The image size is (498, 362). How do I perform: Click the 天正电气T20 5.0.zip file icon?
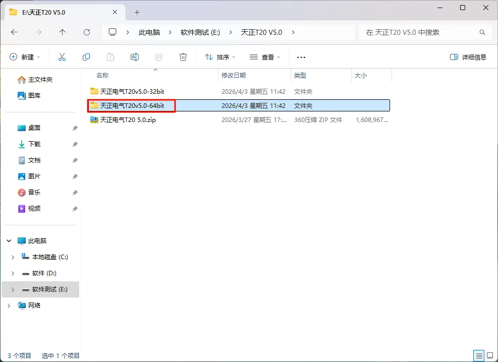[x=94, y=119]
